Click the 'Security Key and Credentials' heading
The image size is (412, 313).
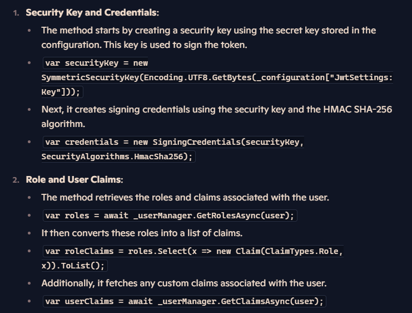coord(92,13)
